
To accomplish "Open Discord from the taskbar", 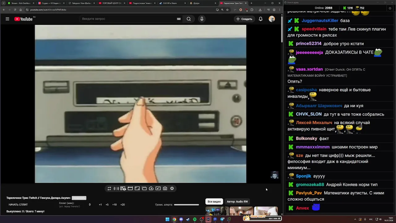I will pos(181,219).
